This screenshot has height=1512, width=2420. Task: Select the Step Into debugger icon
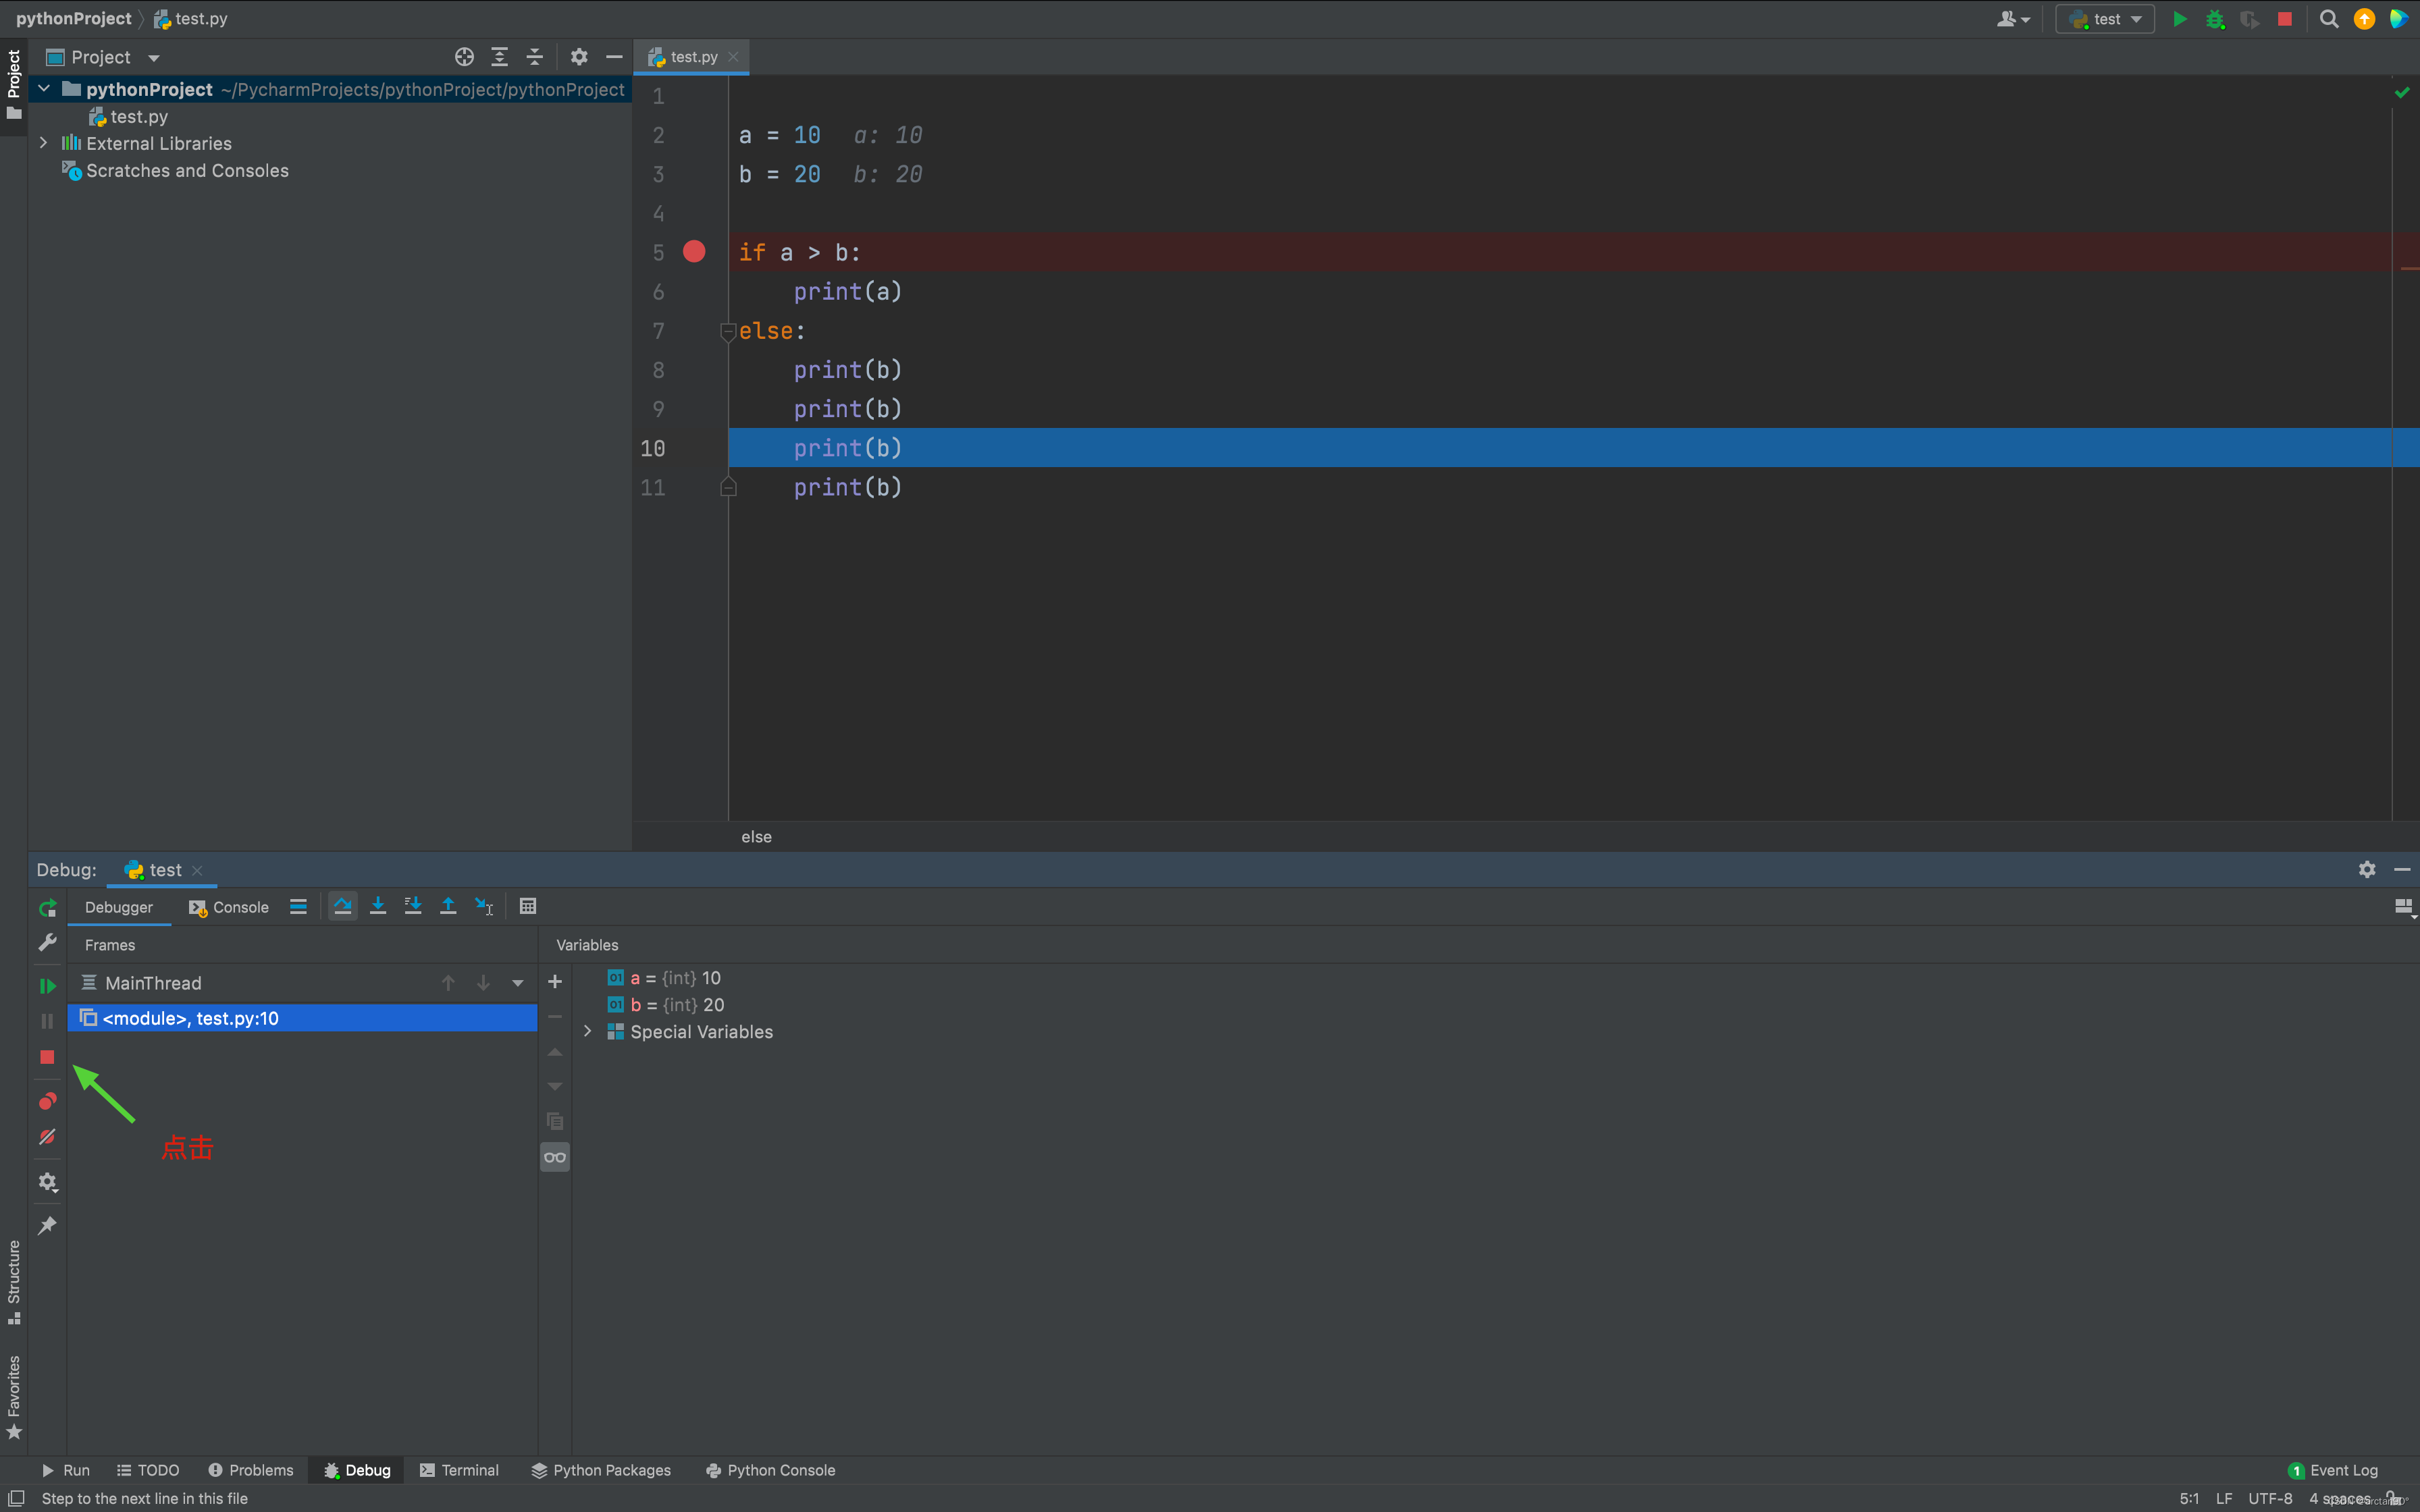[x=378, y=906]
